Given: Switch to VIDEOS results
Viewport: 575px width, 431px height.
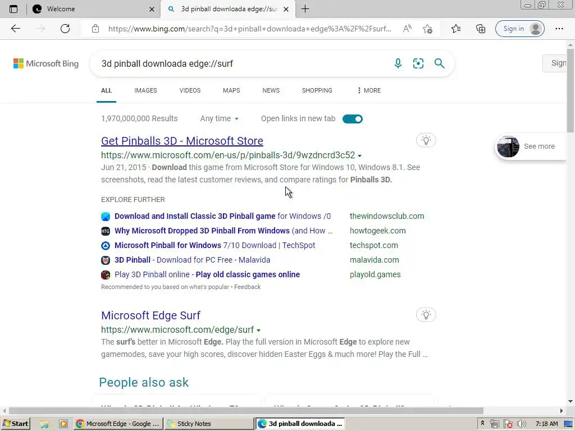Looking at the screenshot, I should point(190,90).
